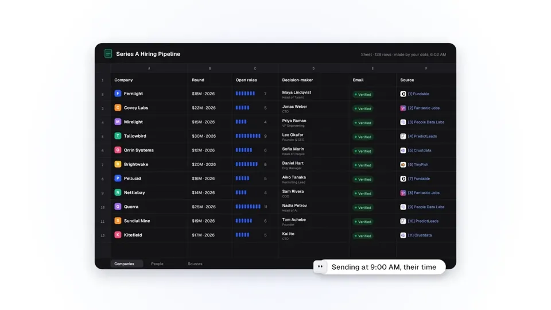The width and height of the screenshot is (551, 310).
Task: Select the Open roles header cell
Action: [255, 80]
